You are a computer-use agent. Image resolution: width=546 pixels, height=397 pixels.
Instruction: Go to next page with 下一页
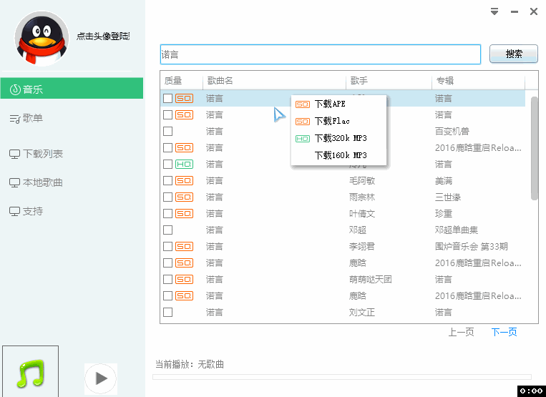click(504, 331)
